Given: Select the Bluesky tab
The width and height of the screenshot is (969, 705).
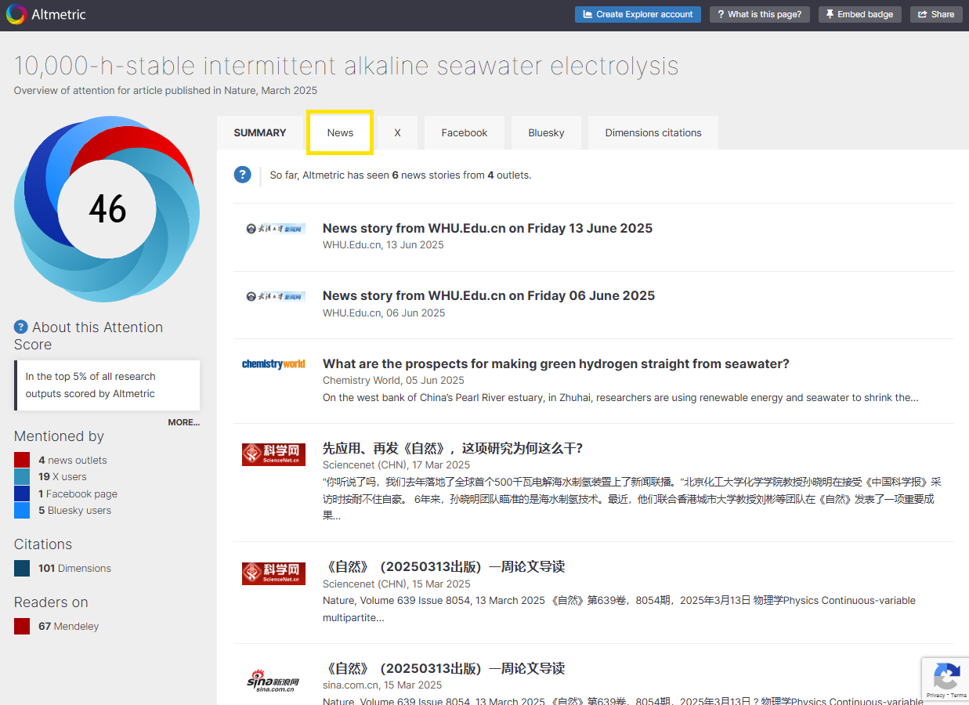Looking at the screenshot, I should point(546,132).
